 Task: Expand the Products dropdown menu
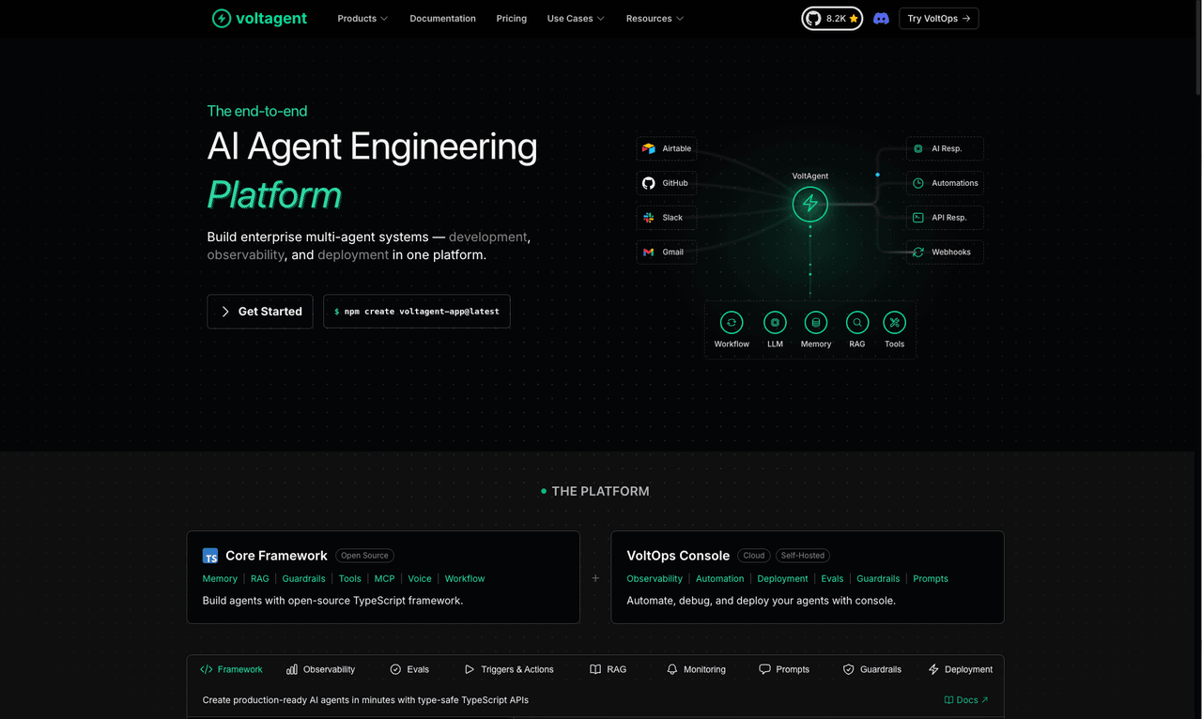362,18
